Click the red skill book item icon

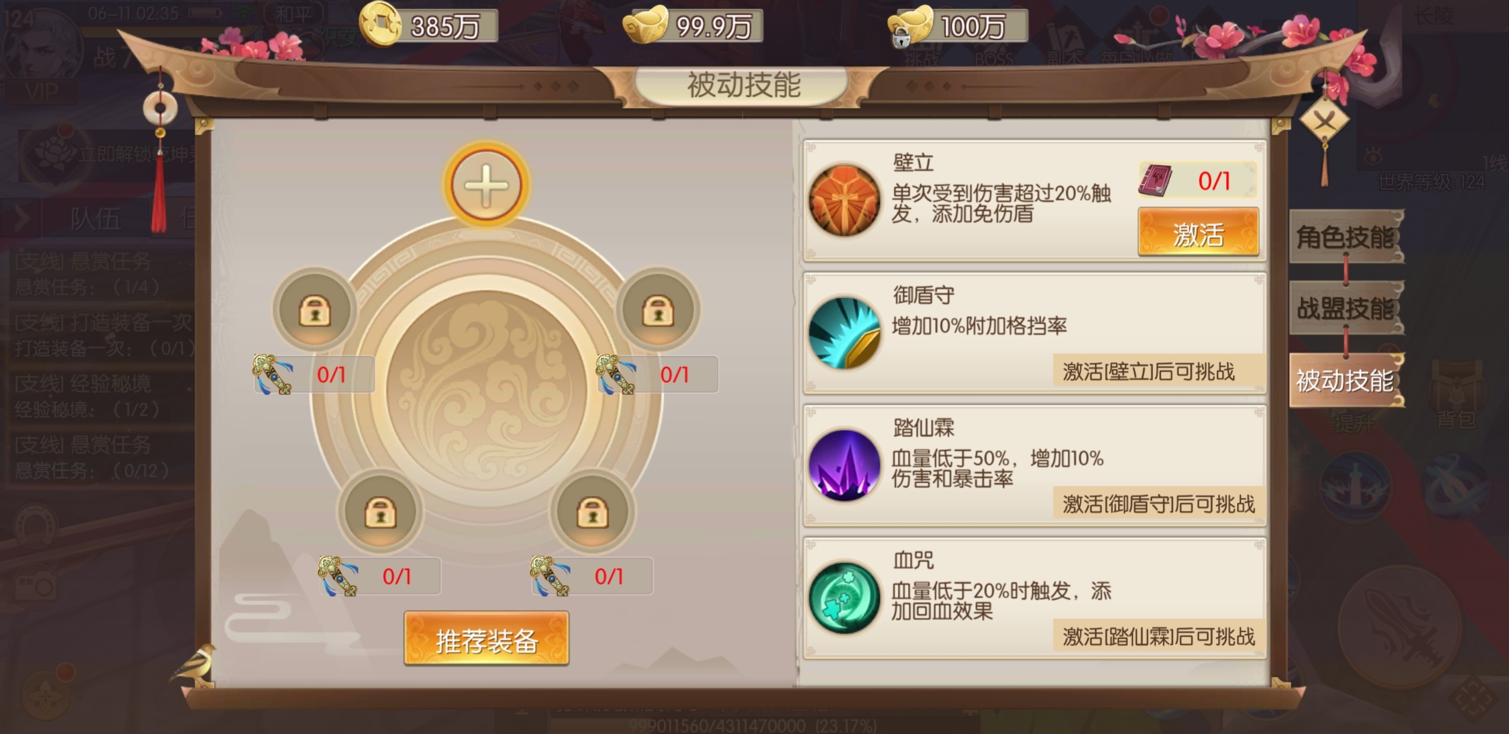click(x=1156, y=180)
